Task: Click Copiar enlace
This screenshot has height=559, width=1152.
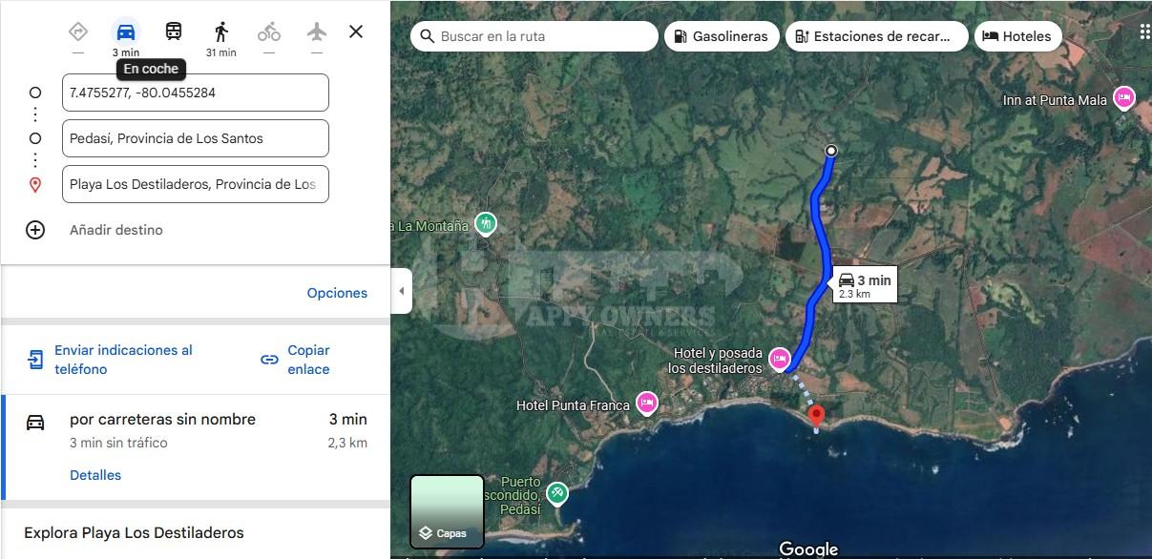Action: [x=308, y=360]
